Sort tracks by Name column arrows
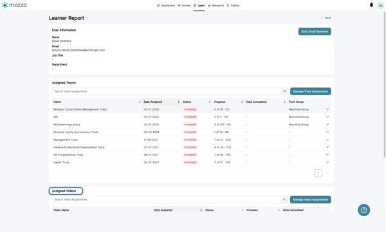The height and width of the screenshot is (232, 386). click(140, 102)
